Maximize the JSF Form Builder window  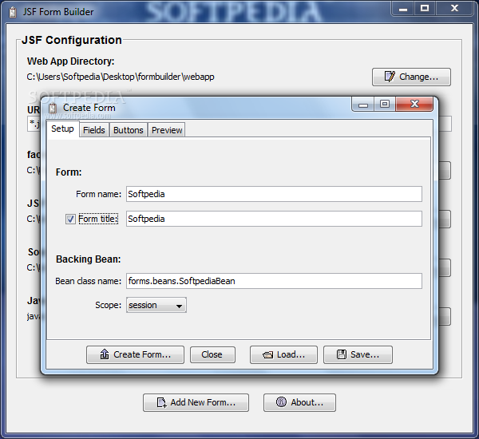425,9
